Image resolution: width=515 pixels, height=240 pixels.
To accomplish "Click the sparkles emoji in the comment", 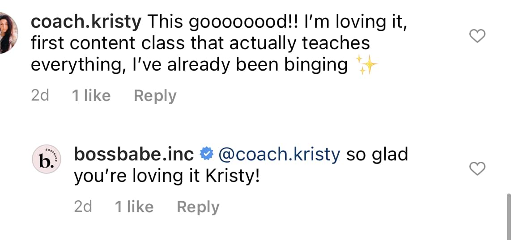I will pyautogui.click(x=366, y=66).
